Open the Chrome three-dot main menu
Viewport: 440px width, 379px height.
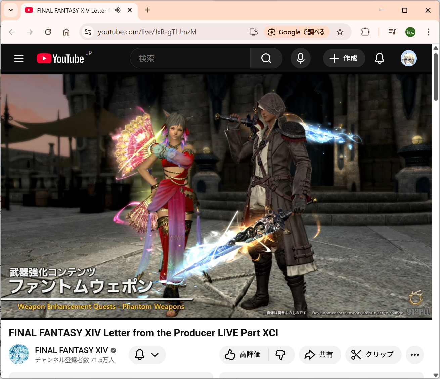(x=428, y=32)
